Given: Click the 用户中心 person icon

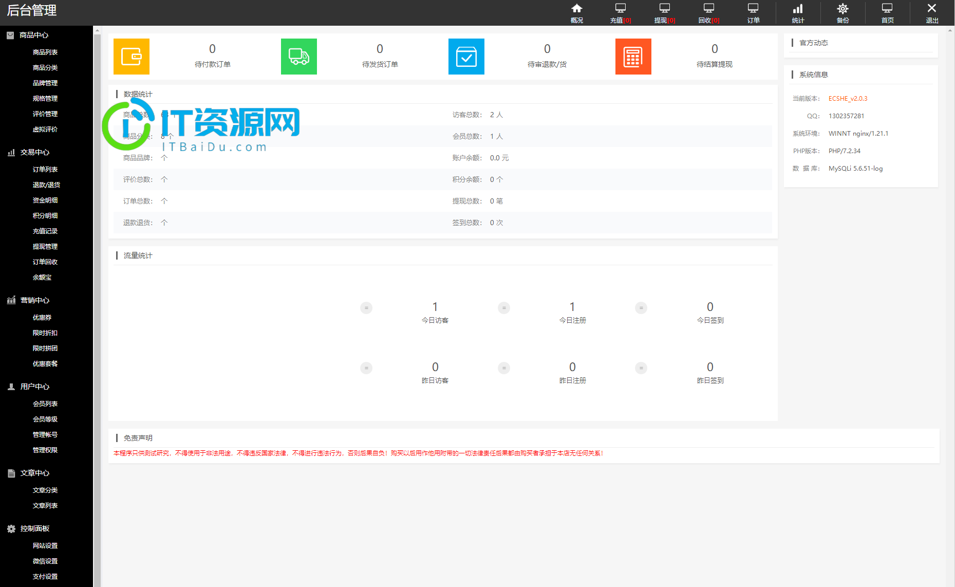Looking at the screenshot, I should [11, 387].
